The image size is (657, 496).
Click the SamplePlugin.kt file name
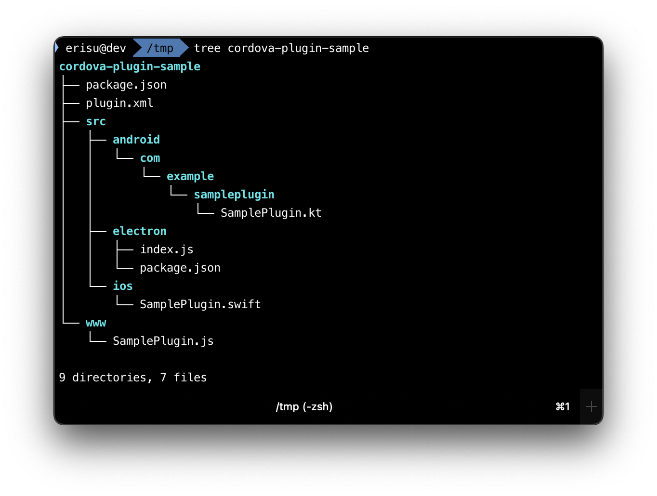[271, 213]
